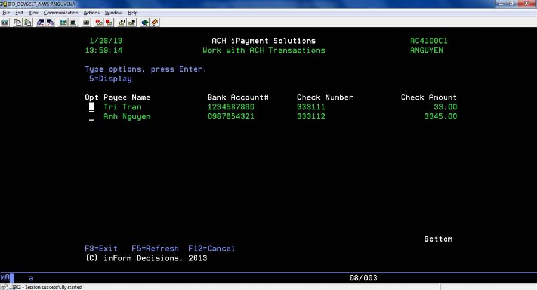537x290 pixels.
Task: Click the Send File to Host icon
Action: (x=41, y=23)
